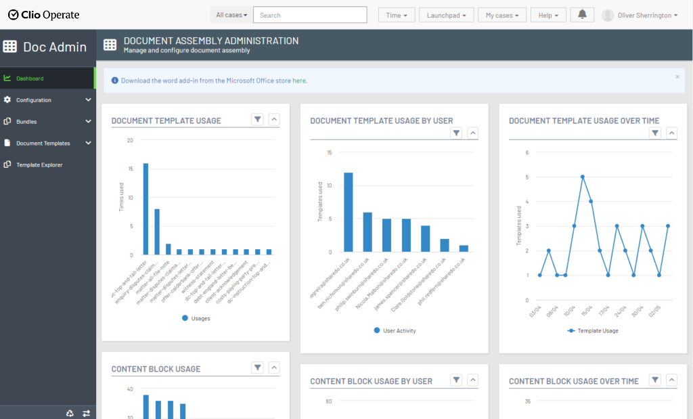The width and height of the screenshot is (693, 419).
Task: Click the recycle icon in sidebar footer
Action: pos(70,413)
